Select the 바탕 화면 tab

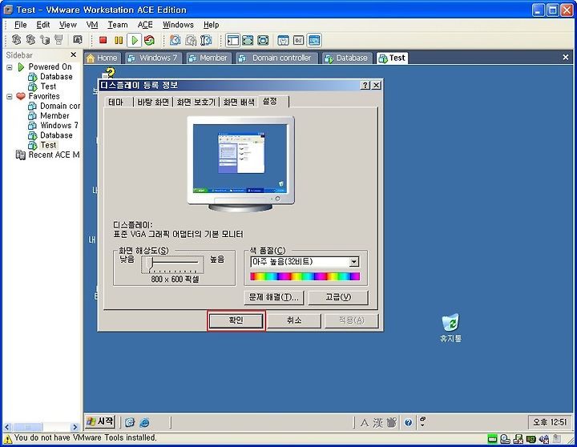click(153, 102)
